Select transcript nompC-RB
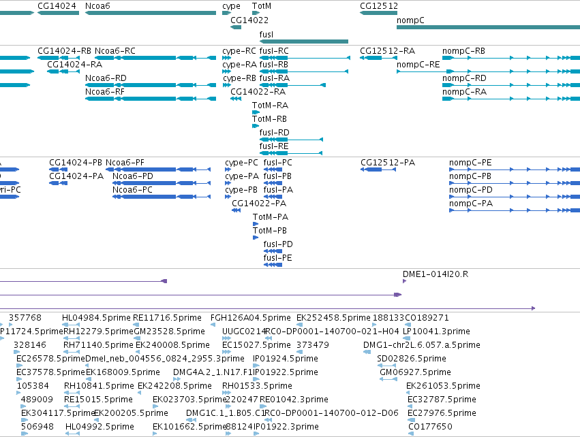The image size is (580, 437). (x=511, y=58)
